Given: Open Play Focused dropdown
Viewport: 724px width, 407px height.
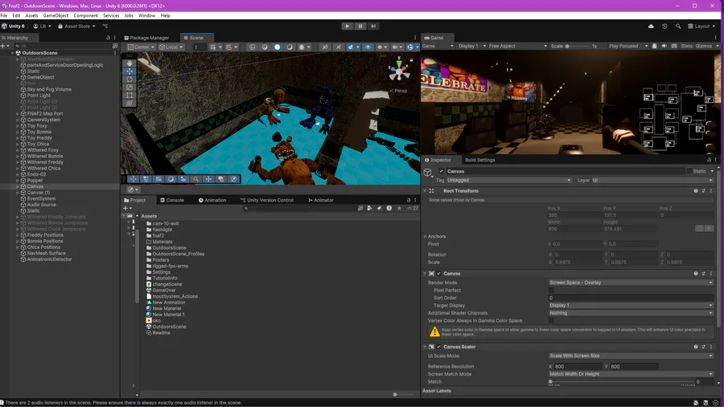Looking at the screenshot, I should click(628, 46).
